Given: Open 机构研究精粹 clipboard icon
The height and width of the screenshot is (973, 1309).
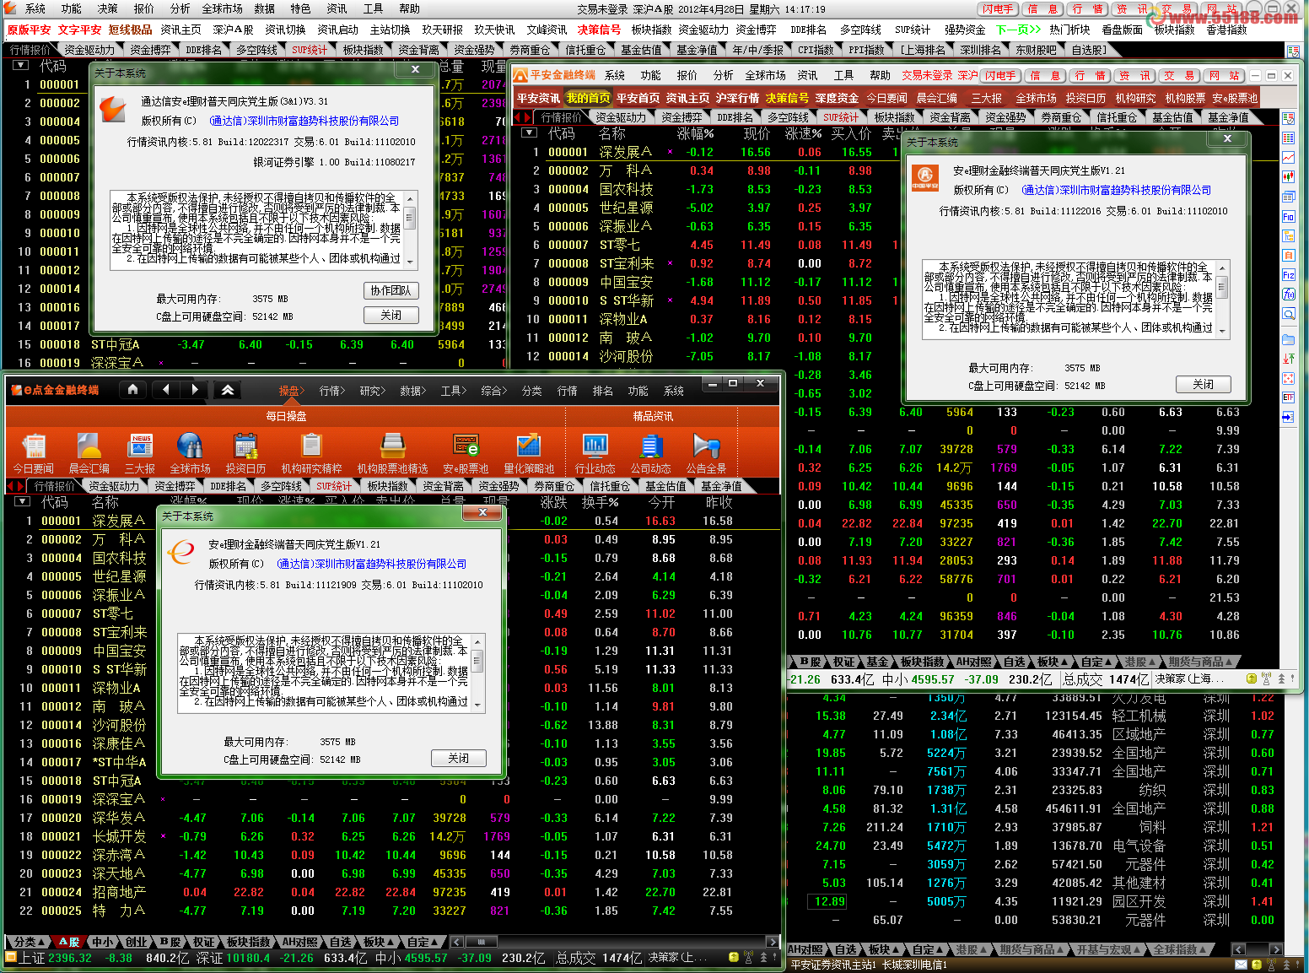Looking at the screenshot, I should [x=311, y=453].
